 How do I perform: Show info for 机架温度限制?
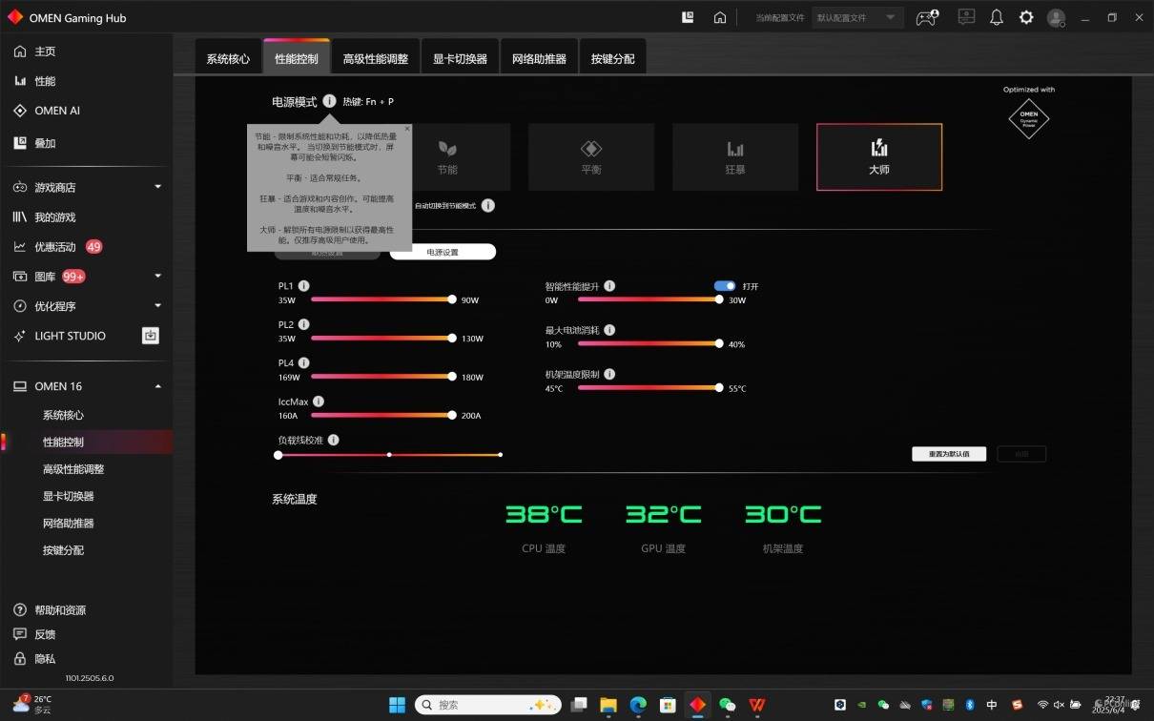pyautogui.click(x=609, y=375)
